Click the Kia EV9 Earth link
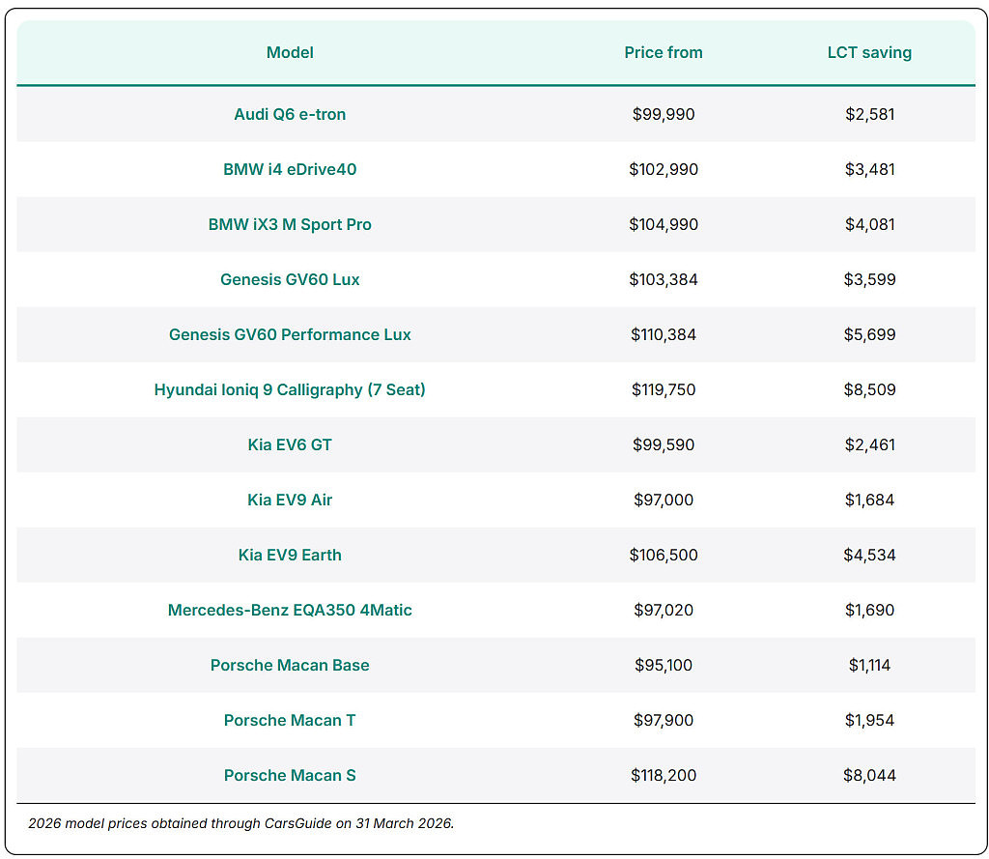 [x=290, y=555]
